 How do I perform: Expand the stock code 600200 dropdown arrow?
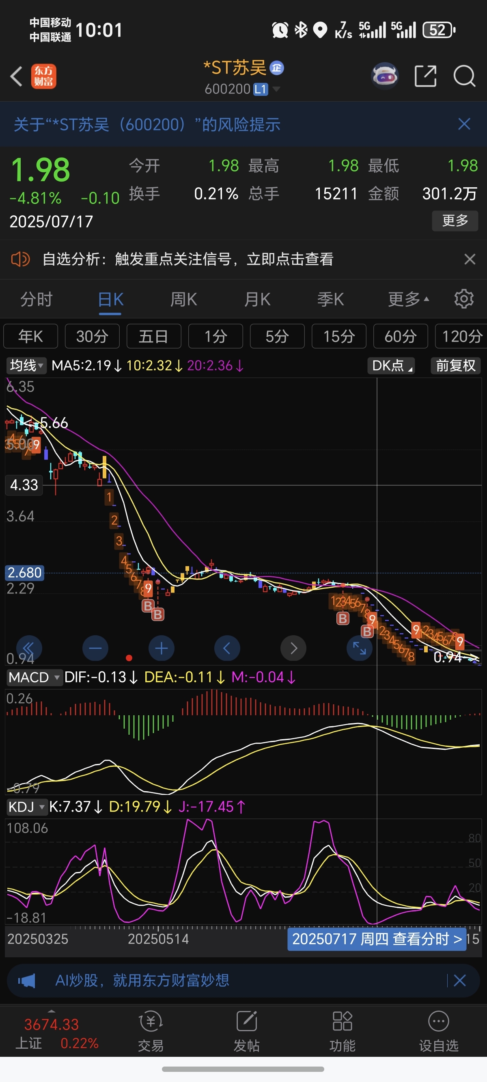[x=276, y=89]
